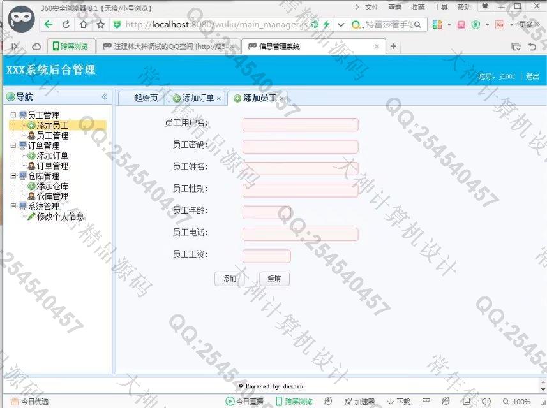Click the lightning speed mode icon

(x=326, y=24)
